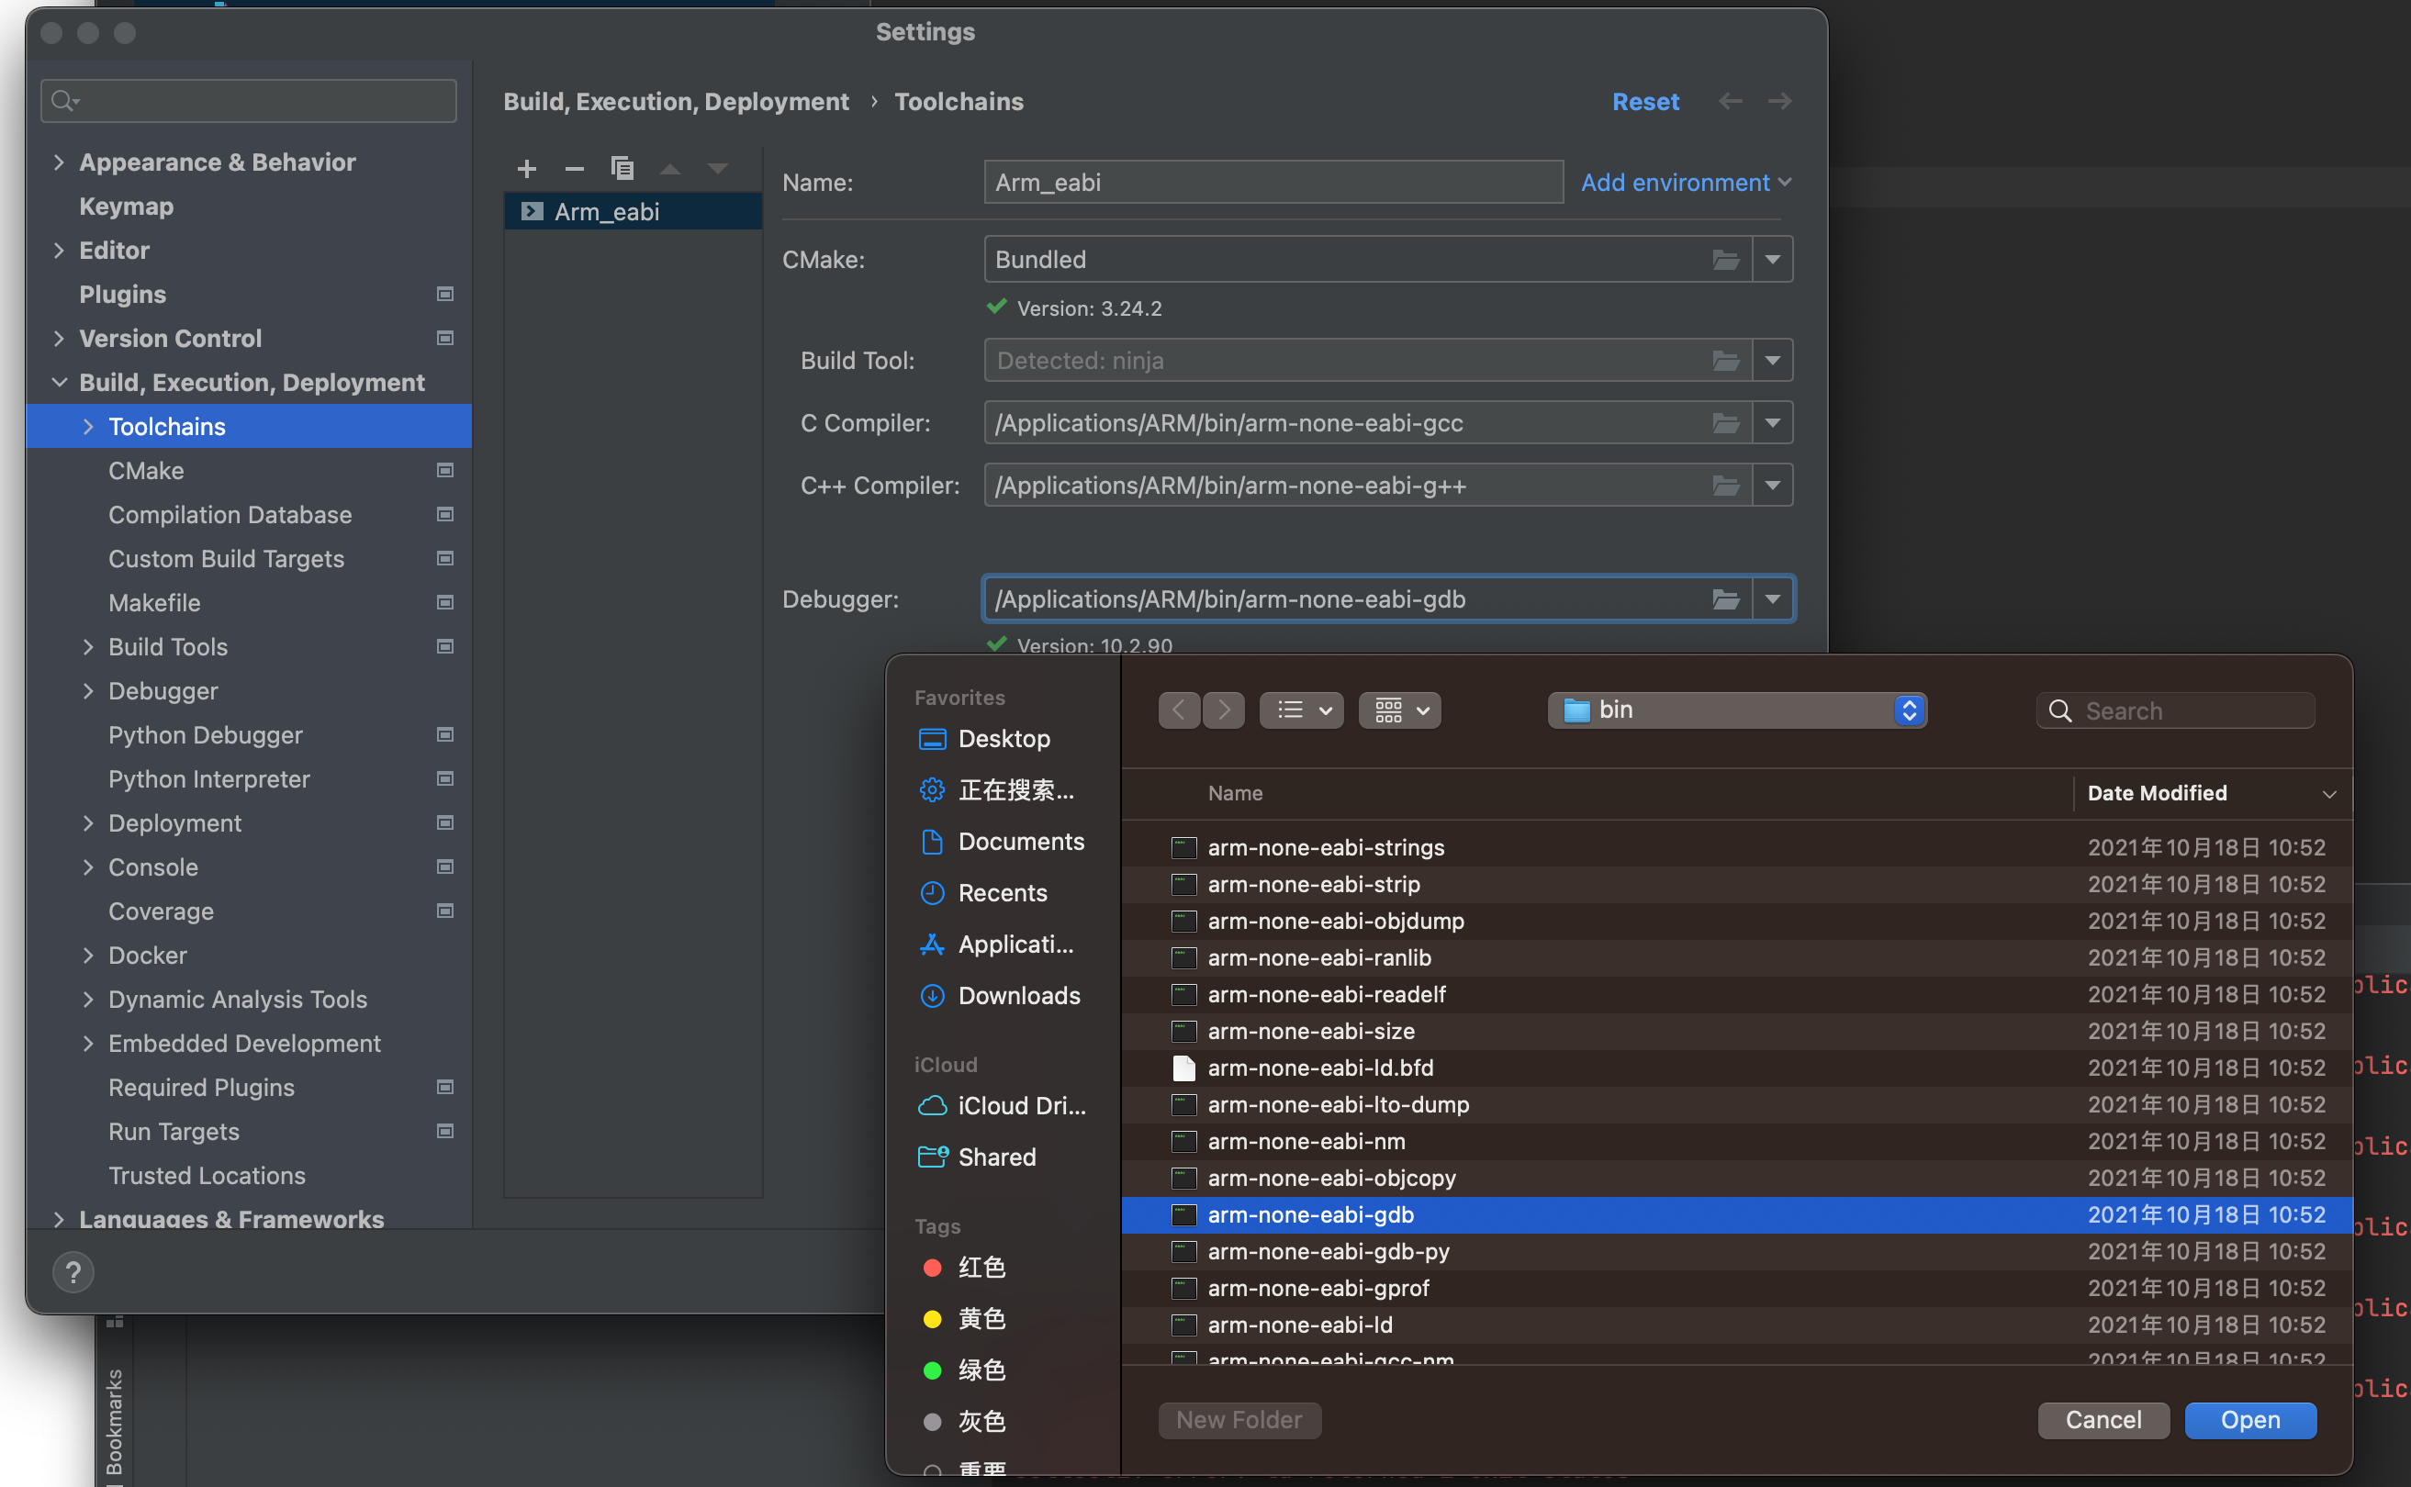Expand Appearance & Behavior section
2411x1487 pixels.
tap(59, 162)
